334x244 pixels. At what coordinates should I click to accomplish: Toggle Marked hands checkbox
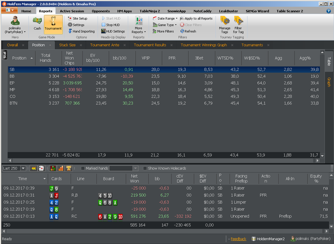tap(83, 168)
